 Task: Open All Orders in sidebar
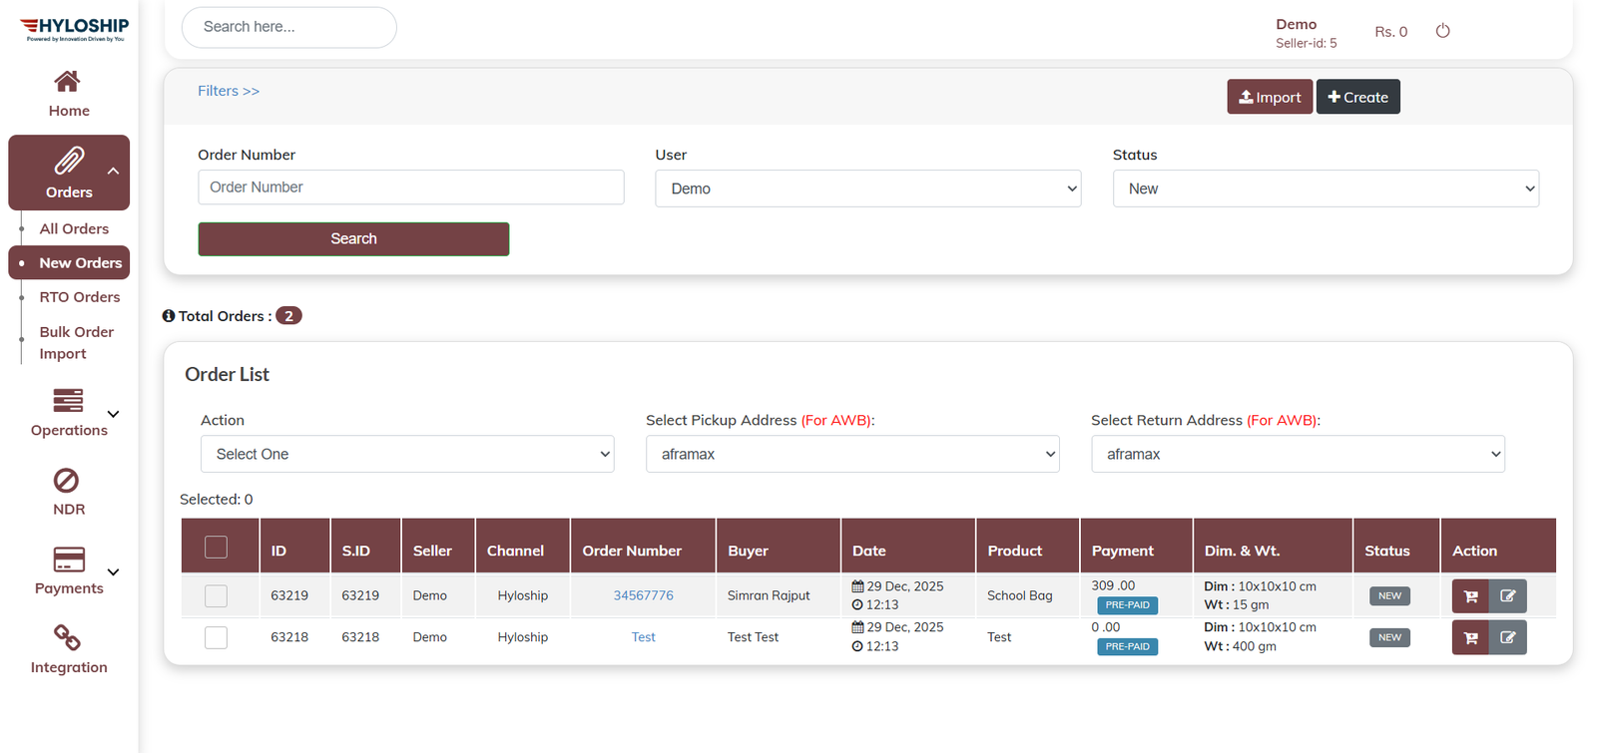pyautogui.click(x=74, y=228)
